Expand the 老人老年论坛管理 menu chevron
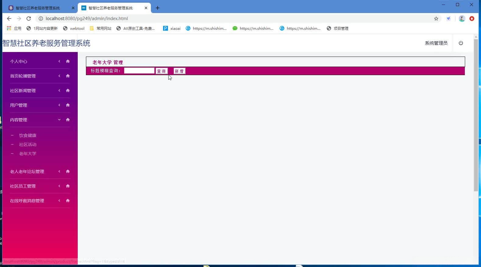 (x=59, y=172)
